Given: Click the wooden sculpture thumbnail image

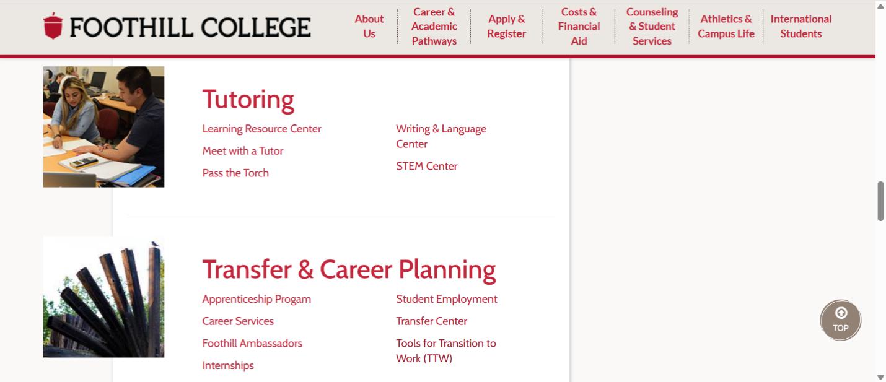Looking at the screenshot, I should 103,297.
